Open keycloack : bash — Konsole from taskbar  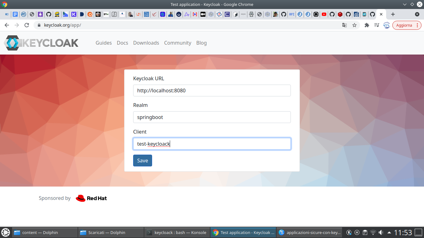(x=177, y=232)
